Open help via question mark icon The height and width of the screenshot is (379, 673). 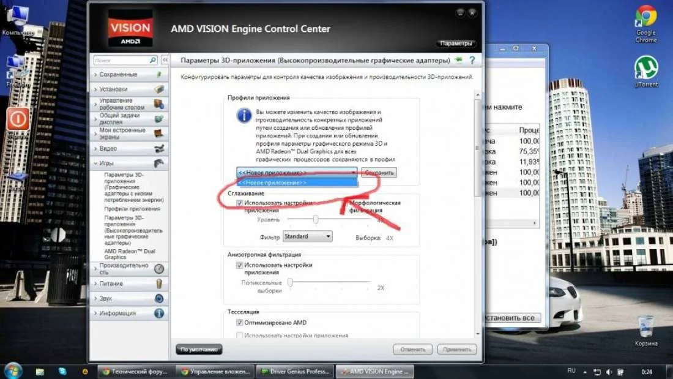472,60
